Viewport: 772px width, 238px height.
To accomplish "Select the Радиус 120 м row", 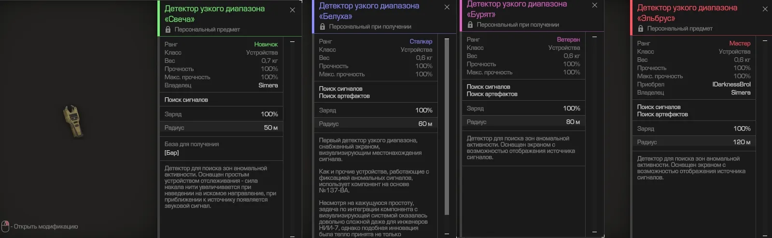I will [693, 142].
